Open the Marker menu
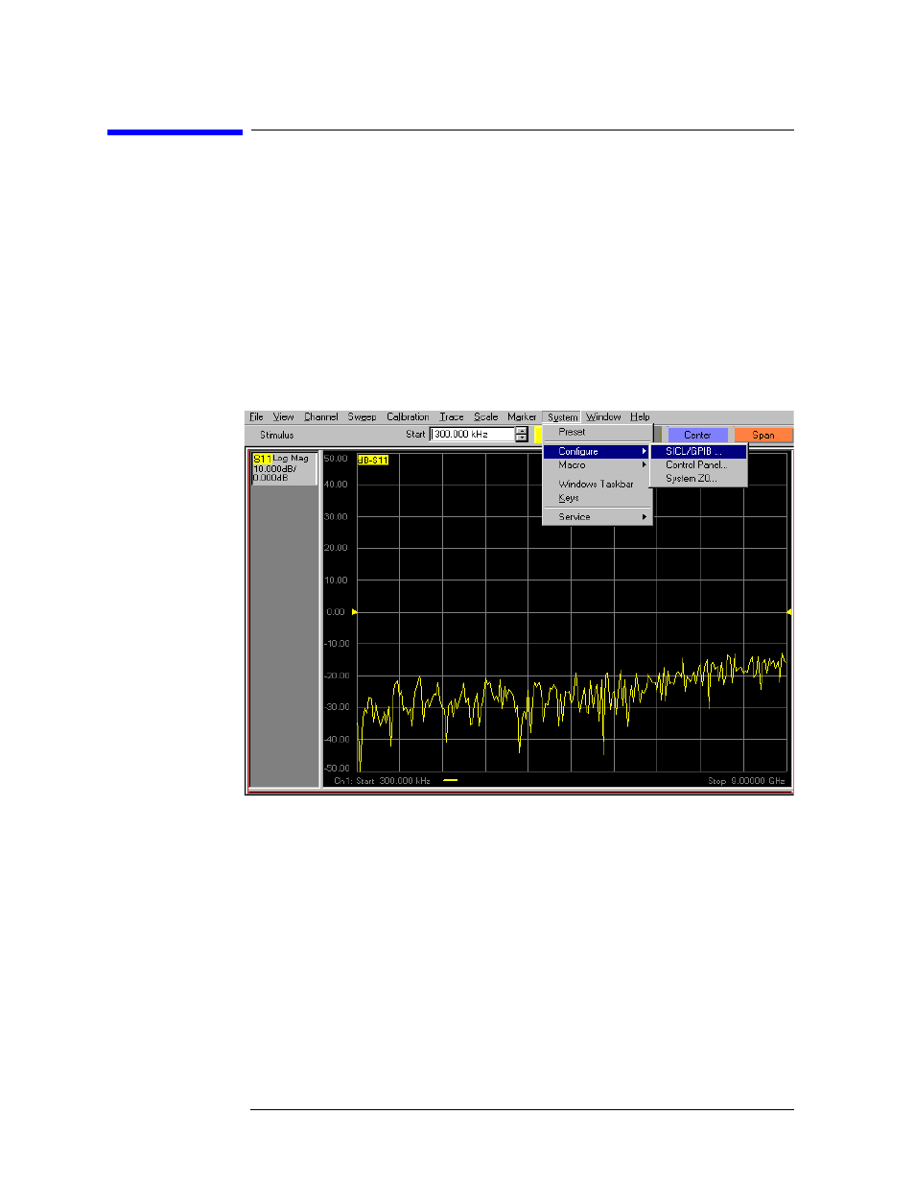 522,417
